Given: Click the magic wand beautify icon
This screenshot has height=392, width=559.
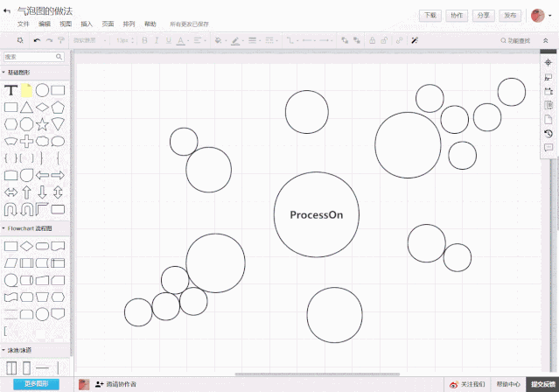Looking at the screenshot, I should pos(415,40).
